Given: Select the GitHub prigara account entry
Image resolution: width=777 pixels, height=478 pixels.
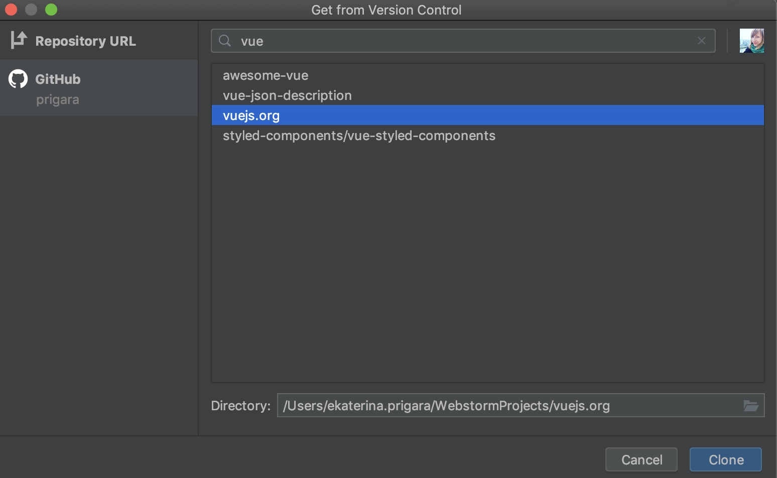Looking at the screenshot, I should point(99,88).
